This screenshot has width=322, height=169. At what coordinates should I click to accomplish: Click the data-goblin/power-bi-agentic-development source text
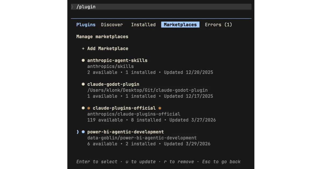point(142,138)
